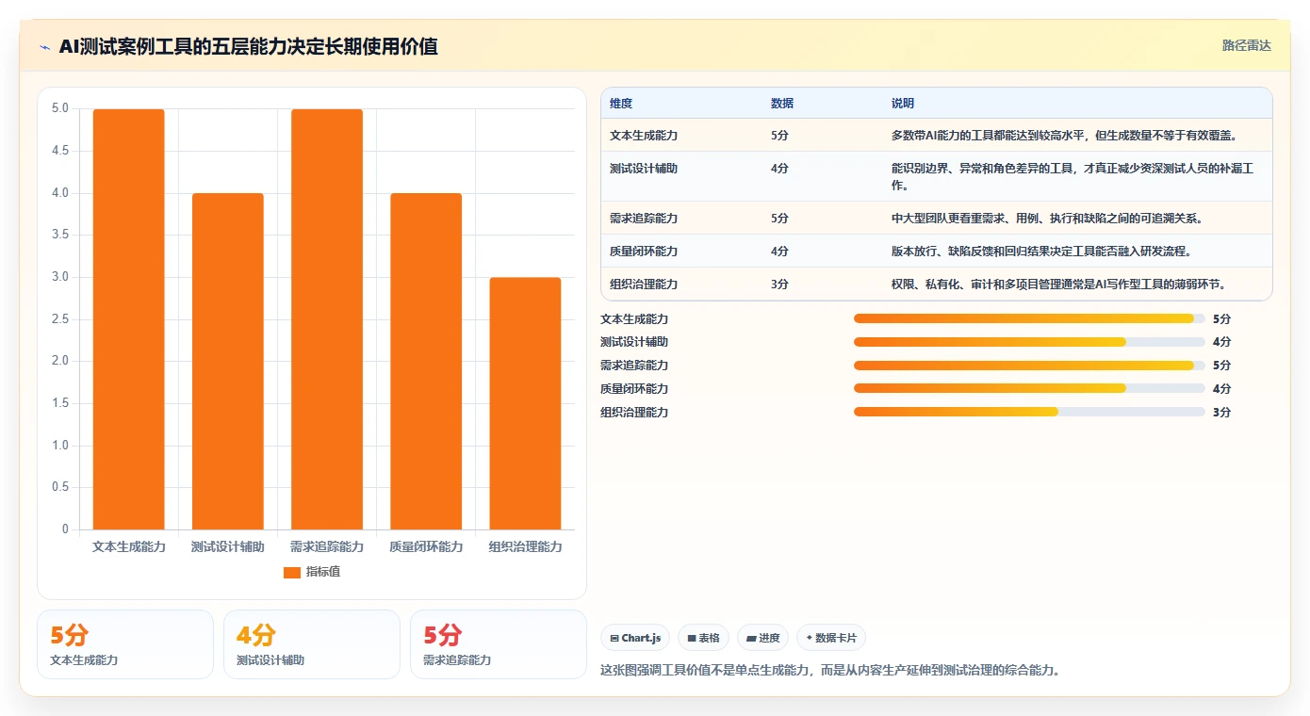Click the lightning icon beside the title
Screen dimensions: 1310x716
tap(45, 47)
